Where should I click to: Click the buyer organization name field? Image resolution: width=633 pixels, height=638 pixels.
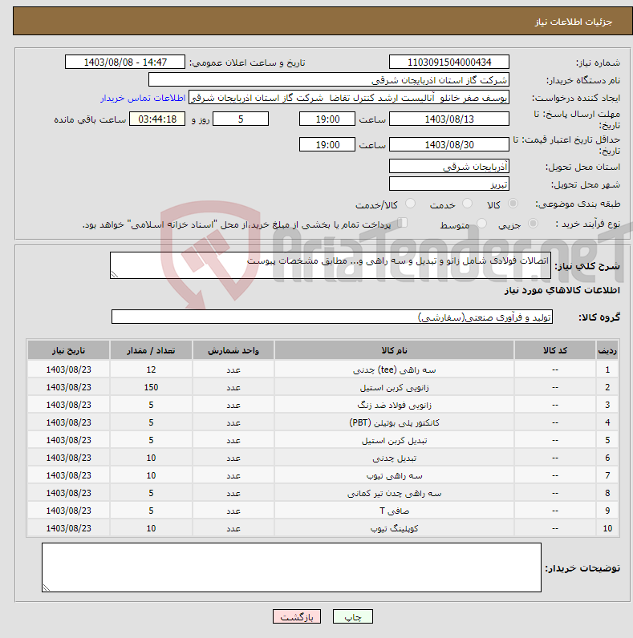coord(329,80)
